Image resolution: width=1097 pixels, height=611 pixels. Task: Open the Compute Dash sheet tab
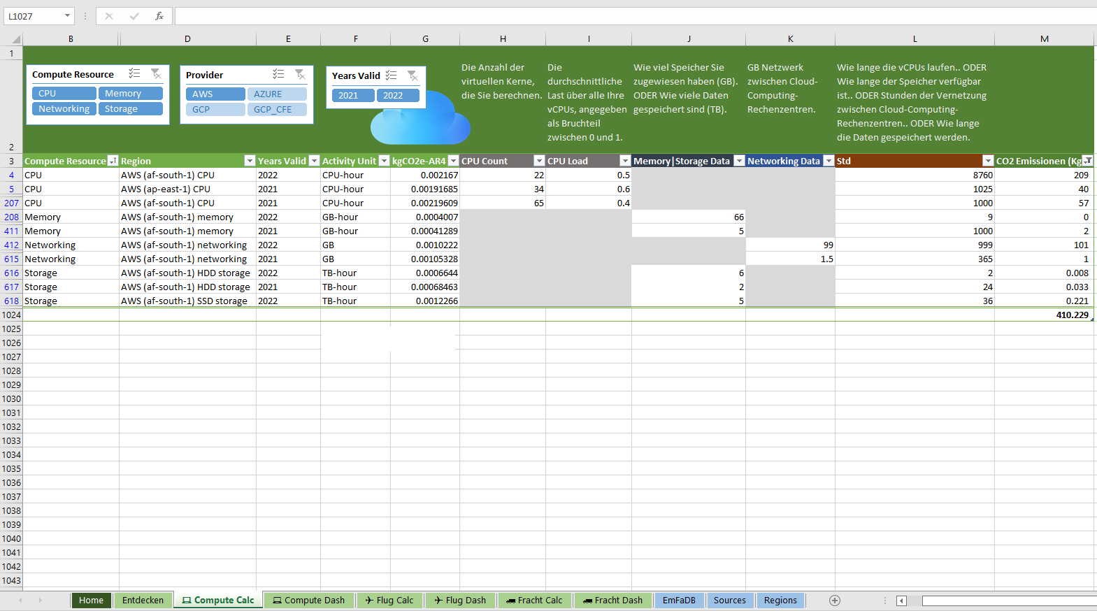309,601
